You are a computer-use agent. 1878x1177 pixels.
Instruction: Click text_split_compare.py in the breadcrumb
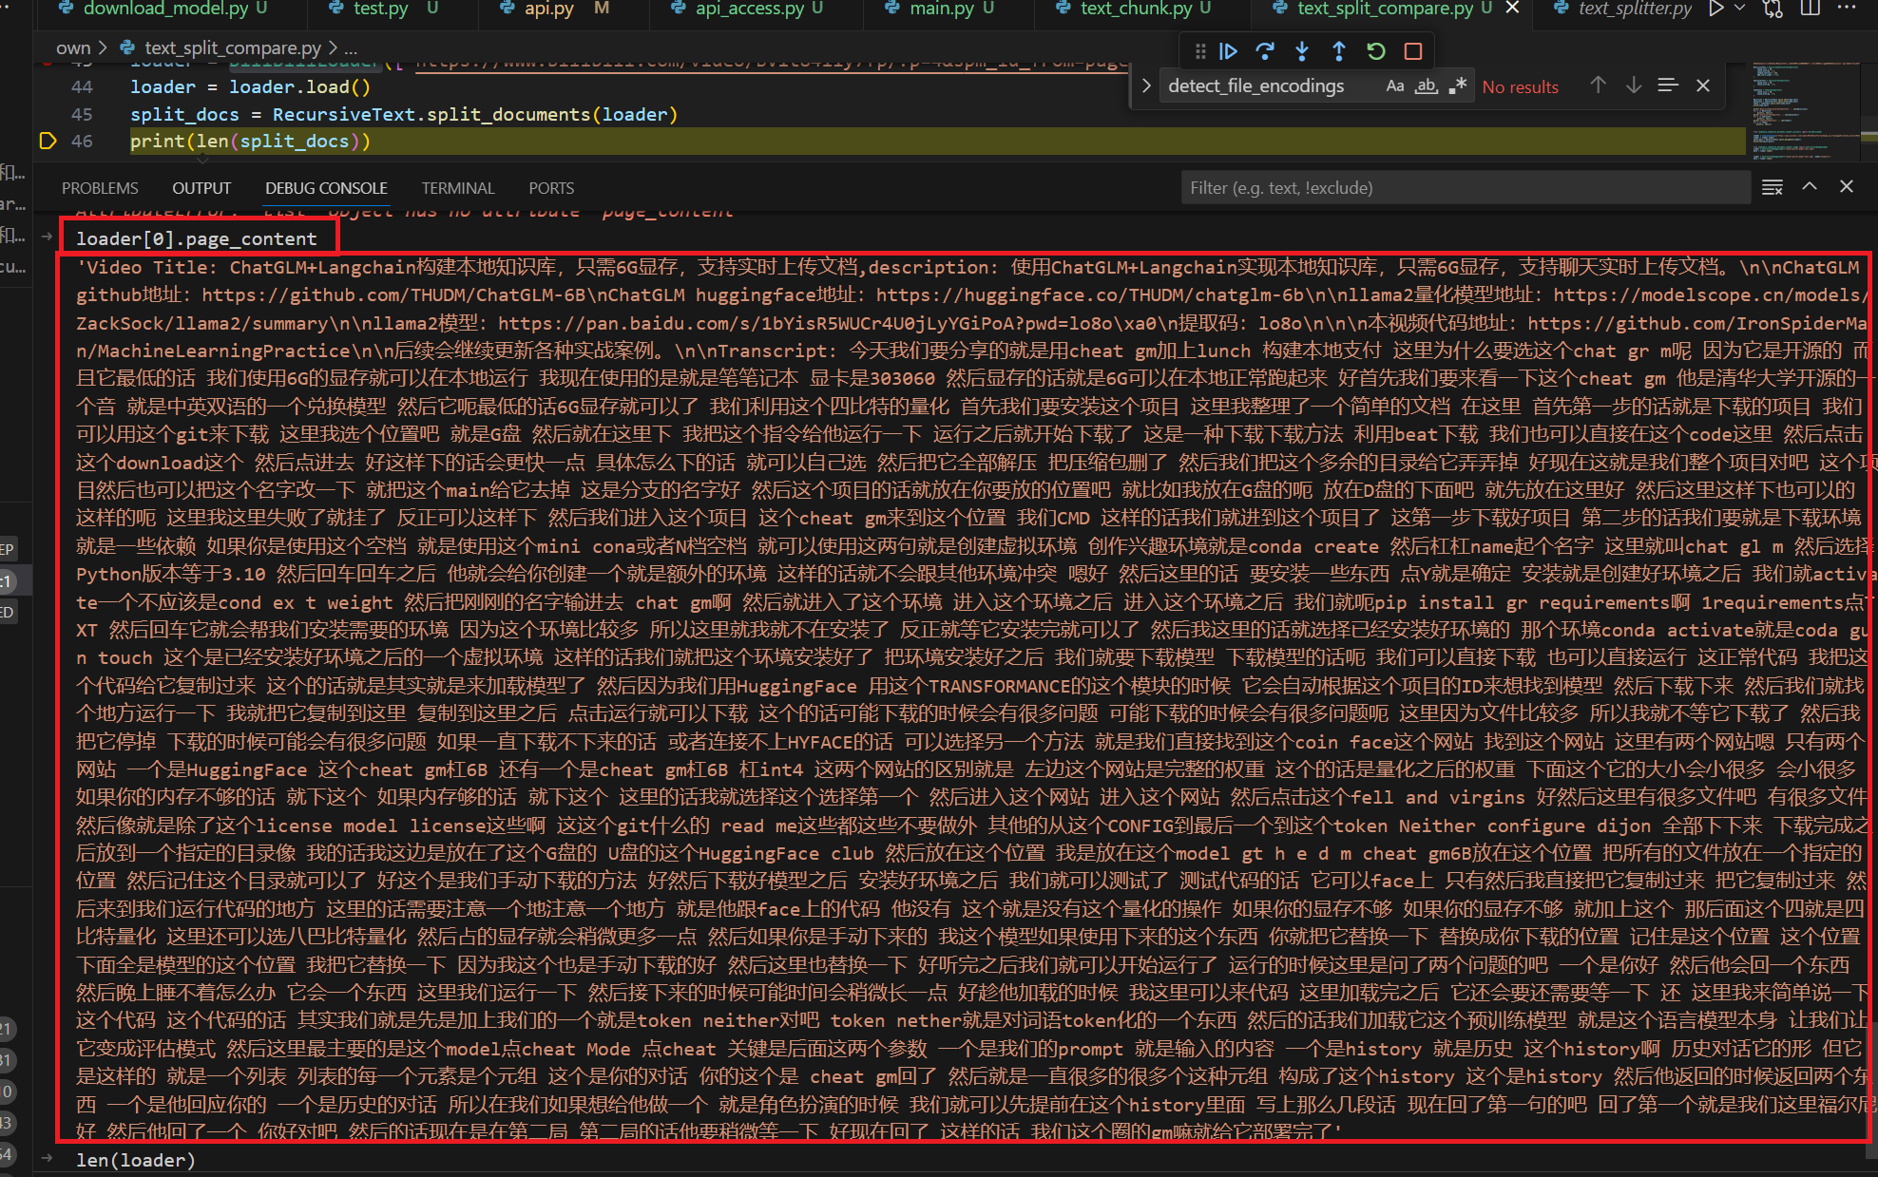(x=233, y=47)
